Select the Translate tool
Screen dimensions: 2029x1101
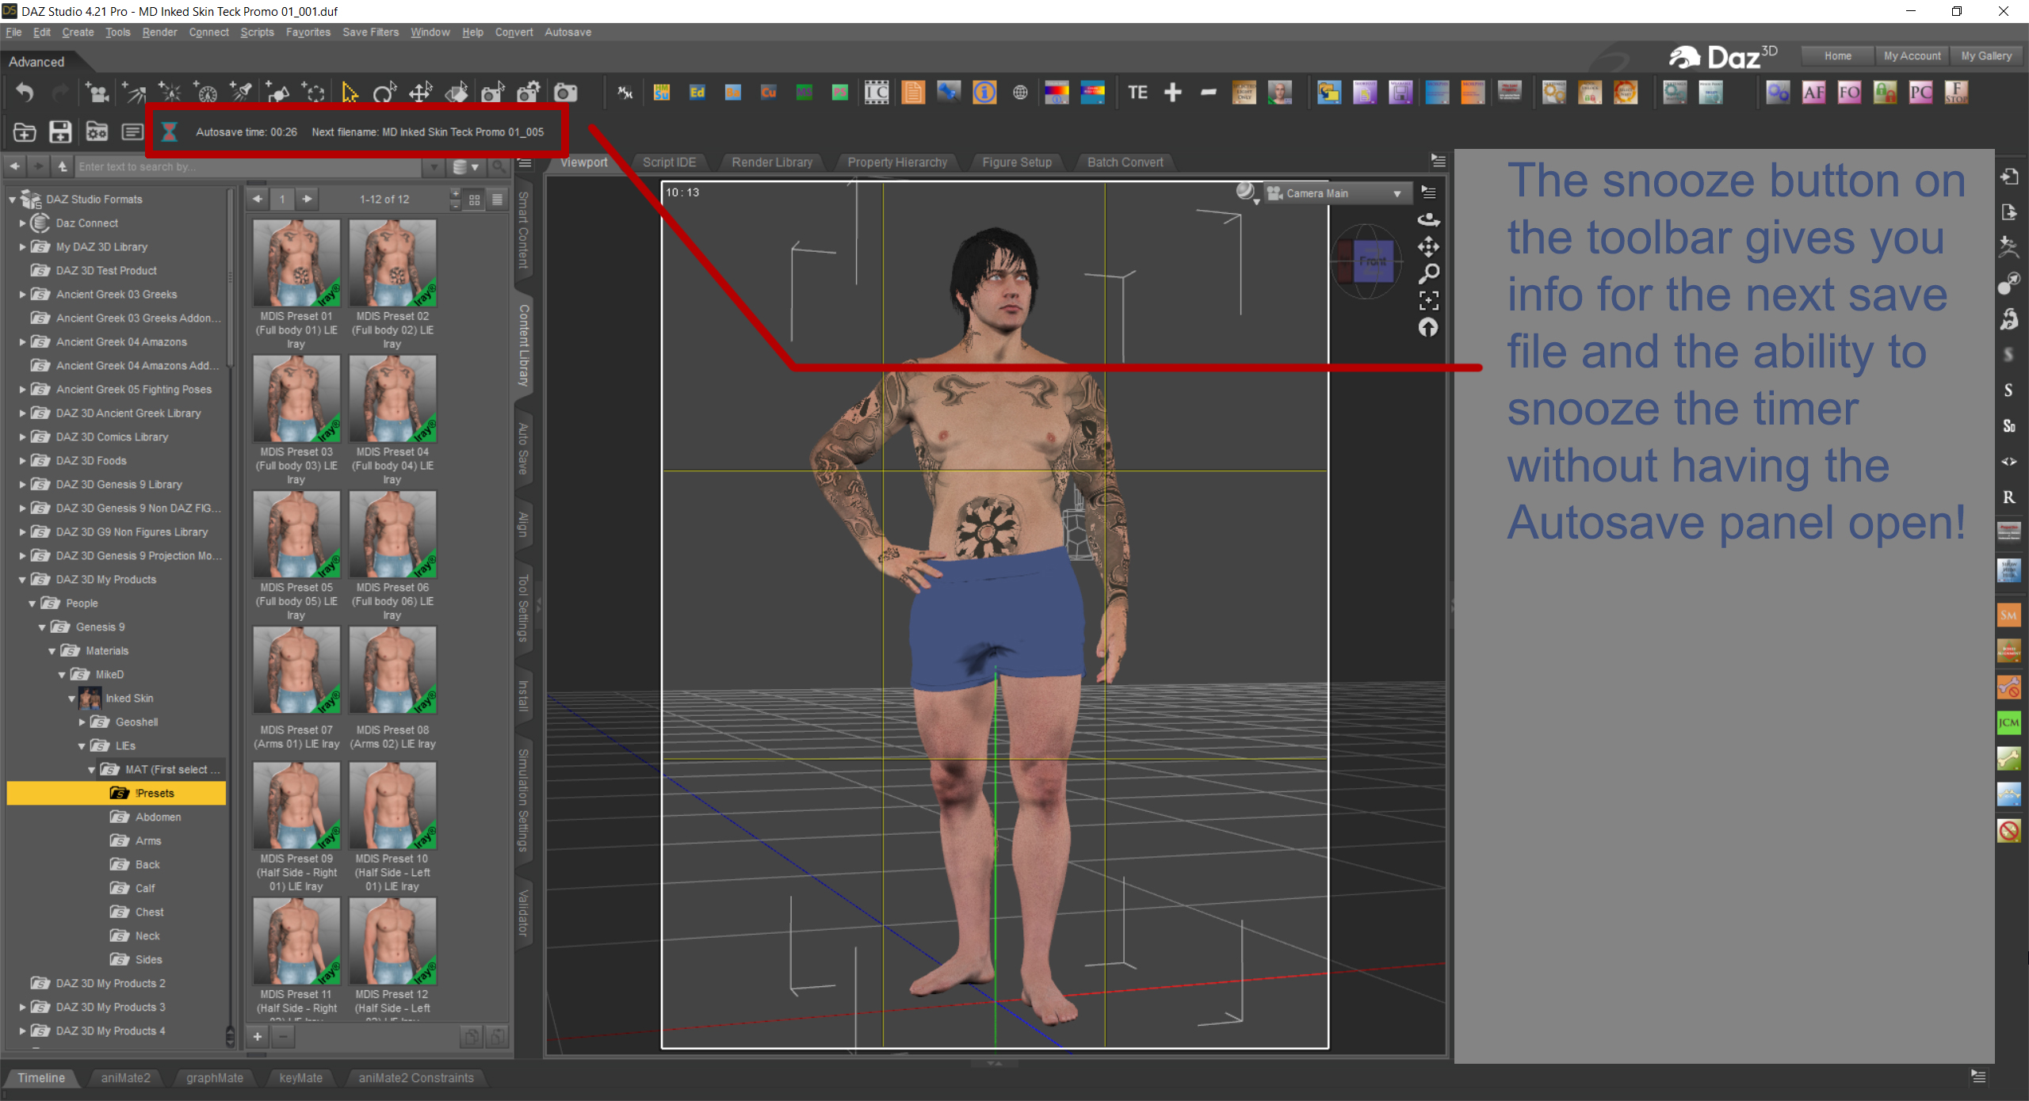coord(420,93)
